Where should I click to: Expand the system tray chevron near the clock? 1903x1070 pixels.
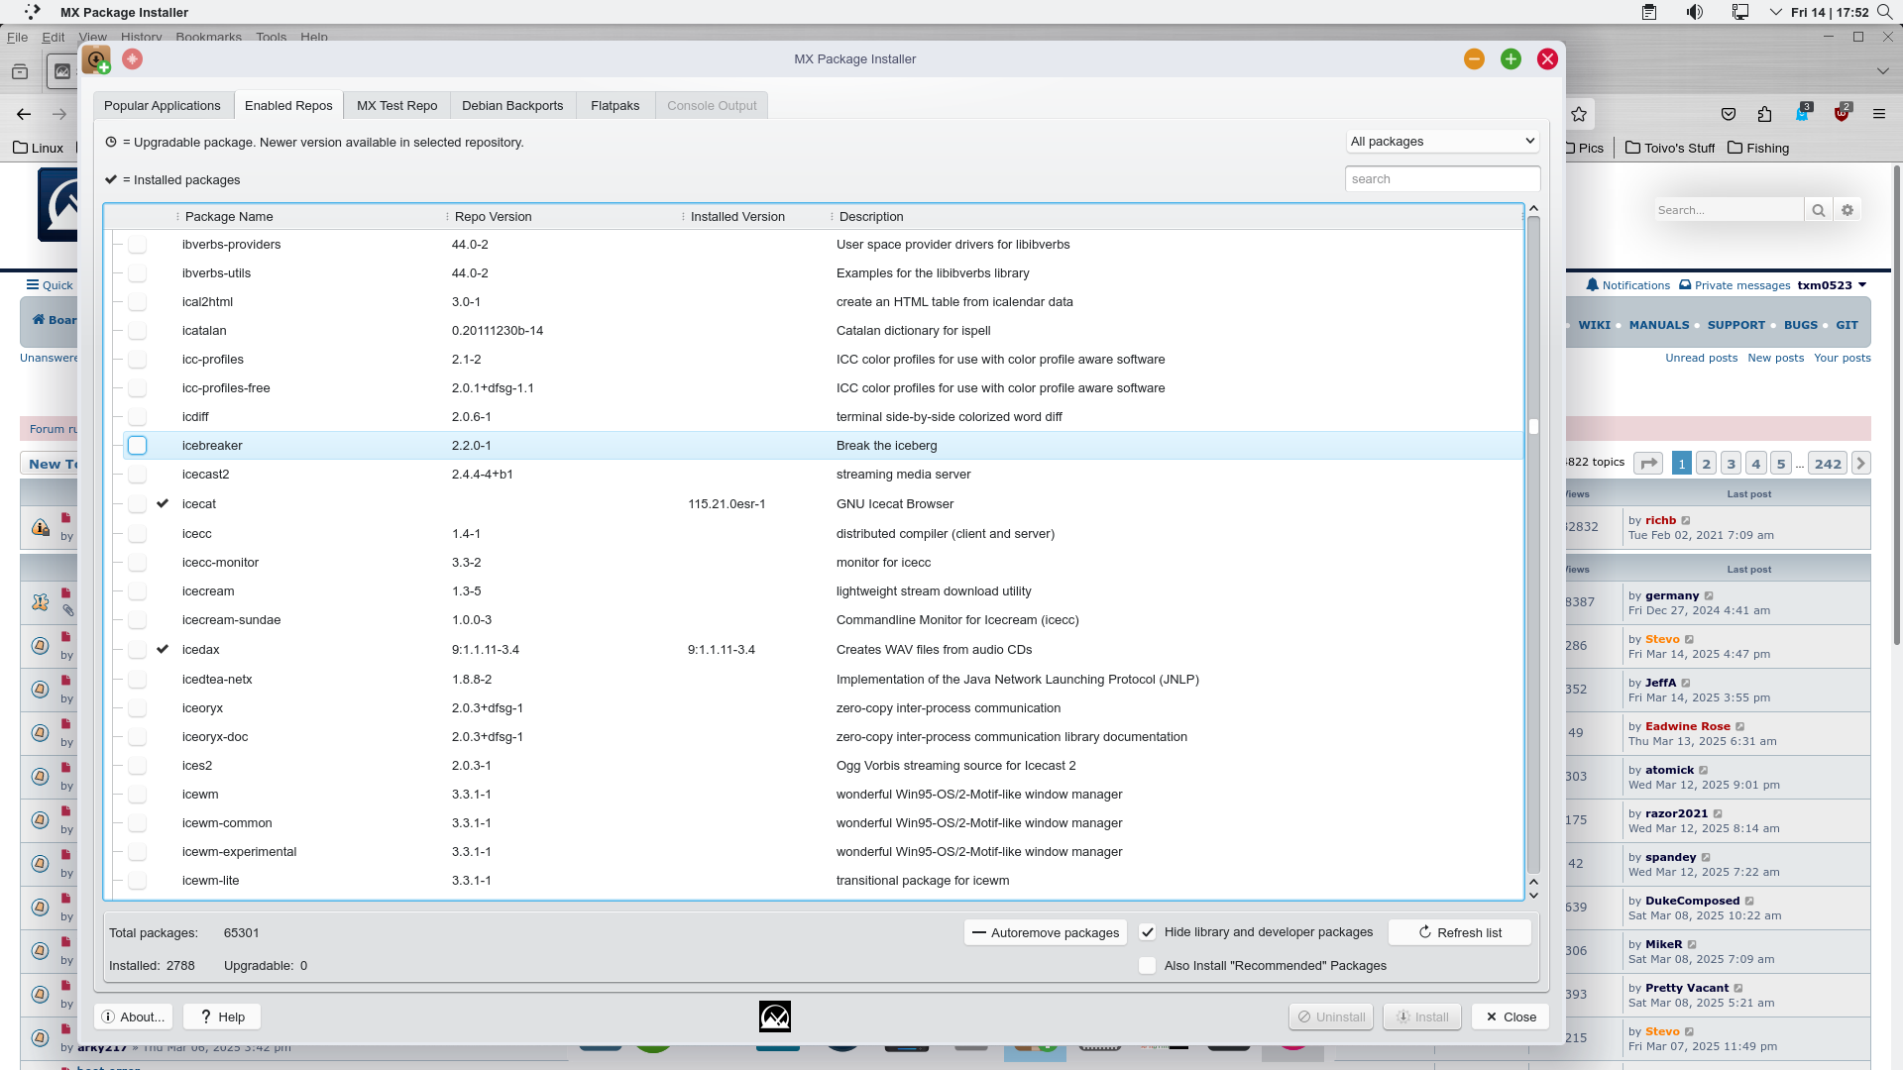1774,12
